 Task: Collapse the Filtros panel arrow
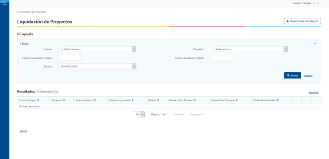(x=315, y=44)
